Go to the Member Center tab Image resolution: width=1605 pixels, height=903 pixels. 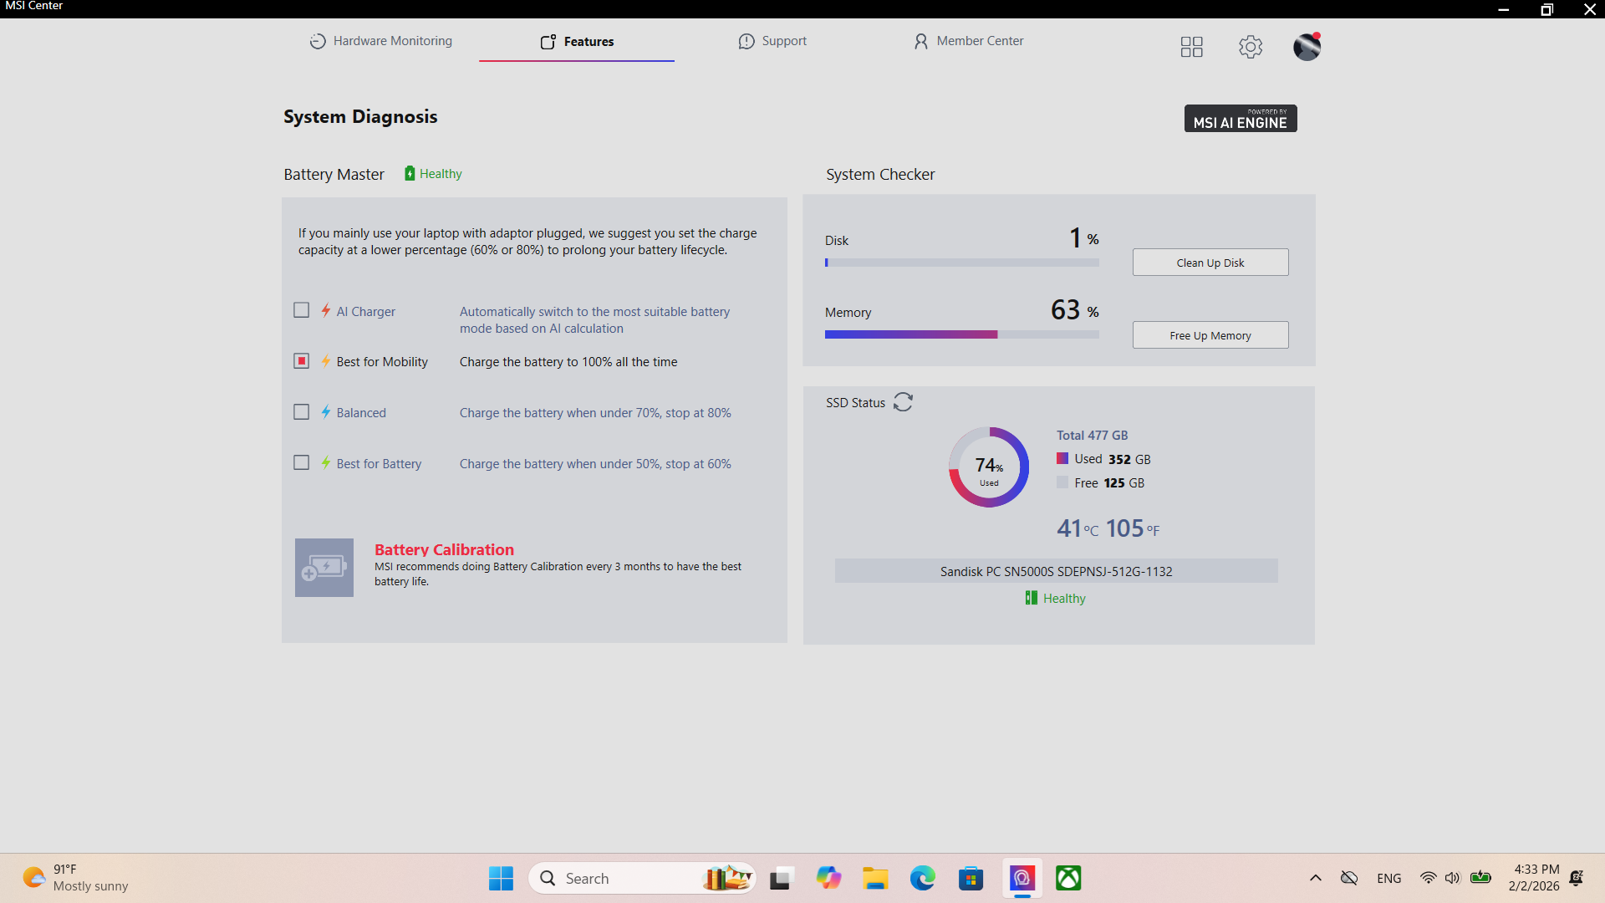968,41
